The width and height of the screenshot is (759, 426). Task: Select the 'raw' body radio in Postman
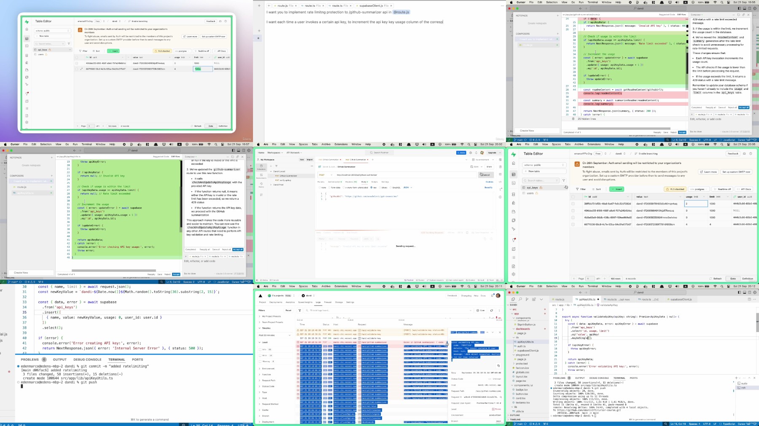371,188
